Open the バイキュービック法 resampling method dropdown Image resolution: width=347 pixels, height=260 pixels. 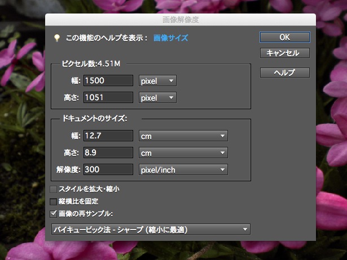point(150,229)
